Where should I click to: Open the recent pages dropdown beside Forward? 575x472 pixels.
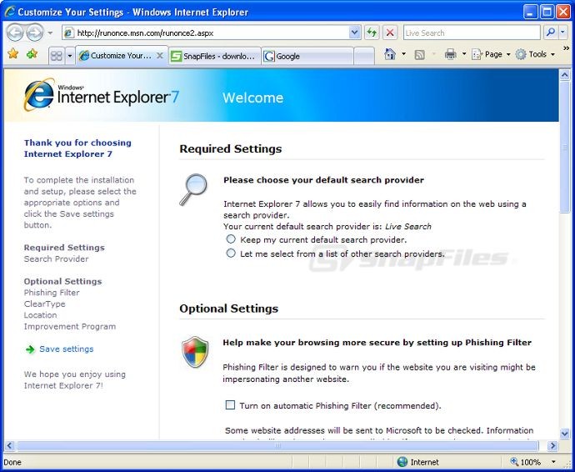[x=50, y=33]
